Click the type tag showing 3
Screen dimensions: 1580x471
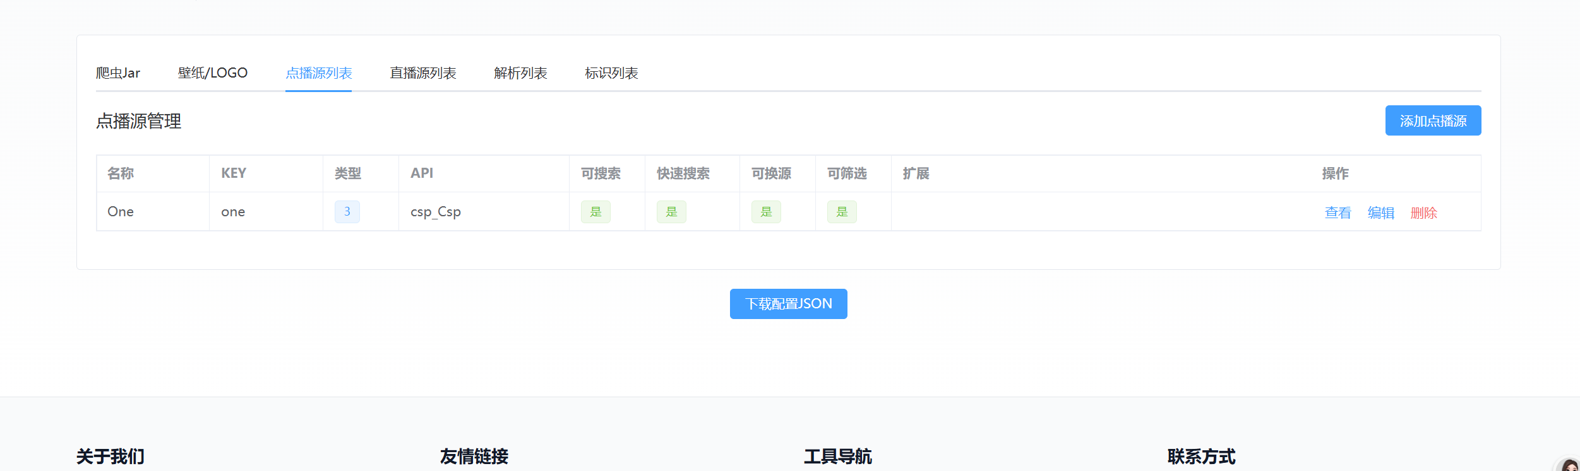[x=347, y=212]
